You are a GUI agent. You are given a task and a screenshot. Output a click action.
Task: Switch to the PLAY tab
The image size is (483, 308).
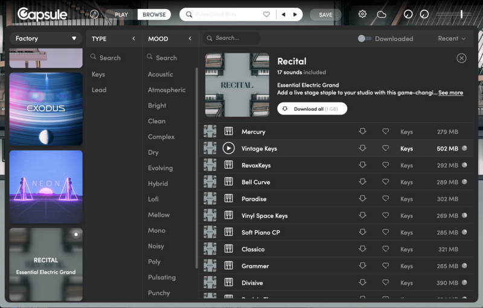[121, 14]
